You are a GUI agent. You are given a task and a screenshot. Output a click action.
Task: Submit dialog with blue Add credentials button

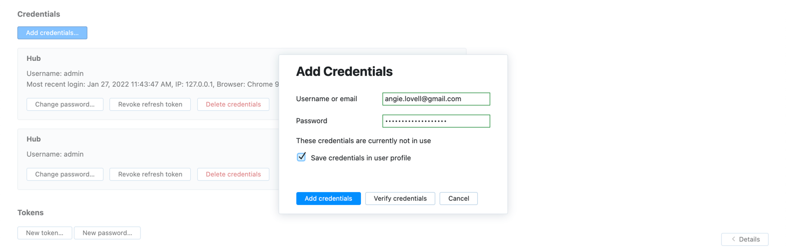[328, 199]
